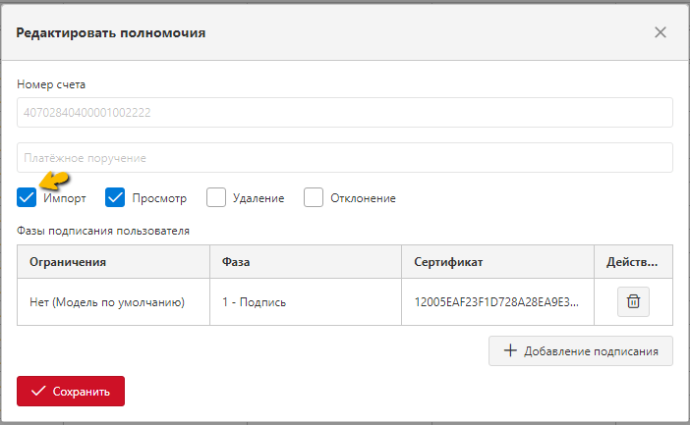Close the Редактировать полномочия dialog
The width and height of the screenshot is (690, 425).
coord(661,32)
